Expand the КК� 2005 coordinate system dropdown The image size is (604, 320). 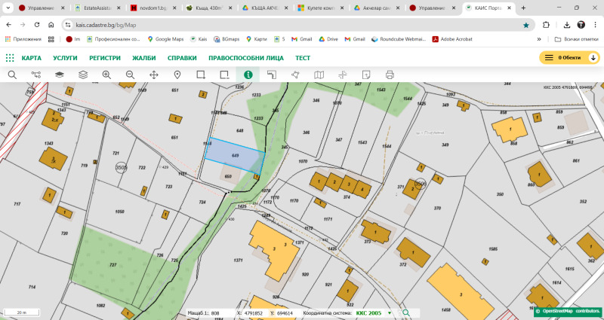pos(390,312)
